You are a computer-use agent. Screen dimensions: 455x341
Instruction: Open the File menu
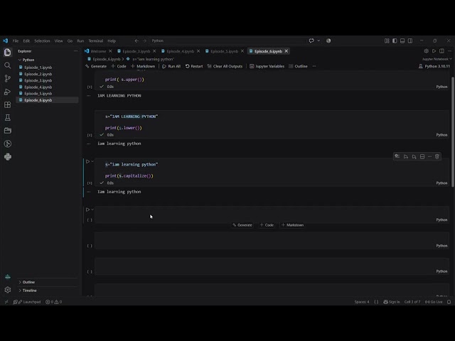click(x=16, y=41)
